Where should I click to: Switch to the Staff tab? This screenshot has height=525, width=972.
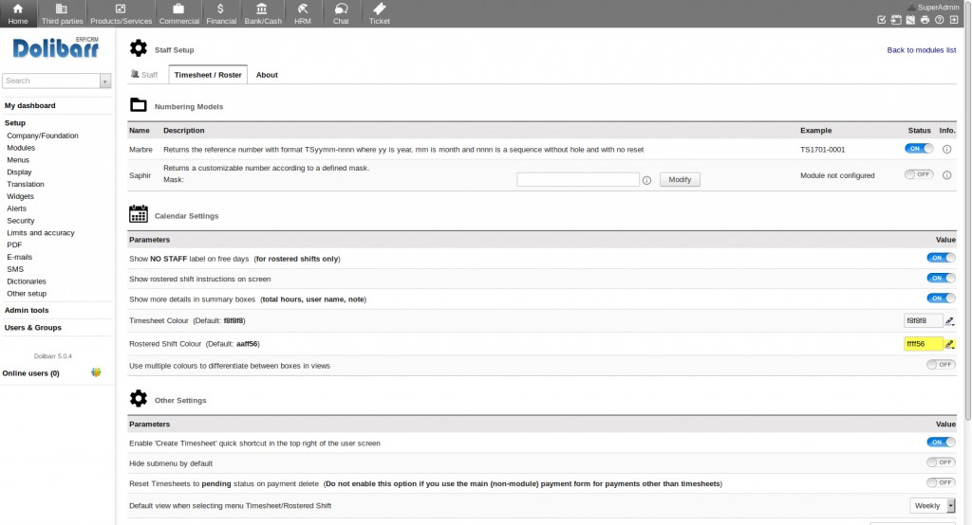144,74
